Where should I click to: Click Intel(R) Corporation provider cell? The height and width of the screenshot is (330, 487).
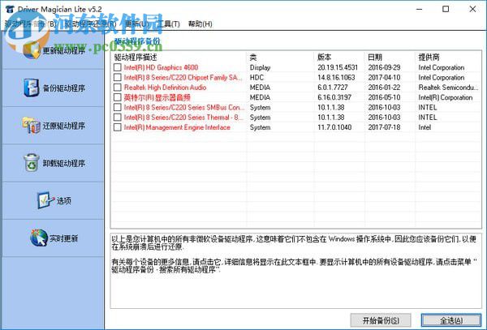tap(445, 97)
